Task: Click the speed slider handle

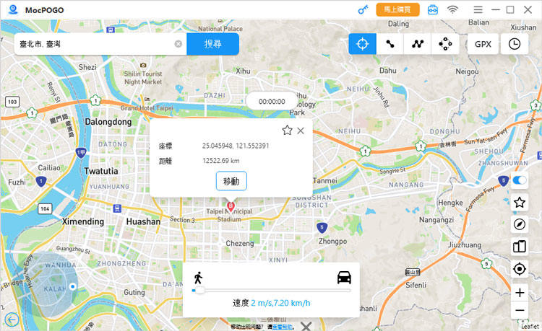Action: click(x=198, y=291)
